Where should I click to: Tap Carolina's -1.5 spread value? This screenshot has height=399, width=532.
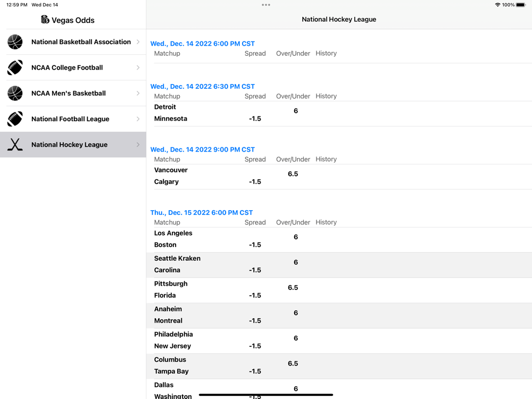coord(255,270)
